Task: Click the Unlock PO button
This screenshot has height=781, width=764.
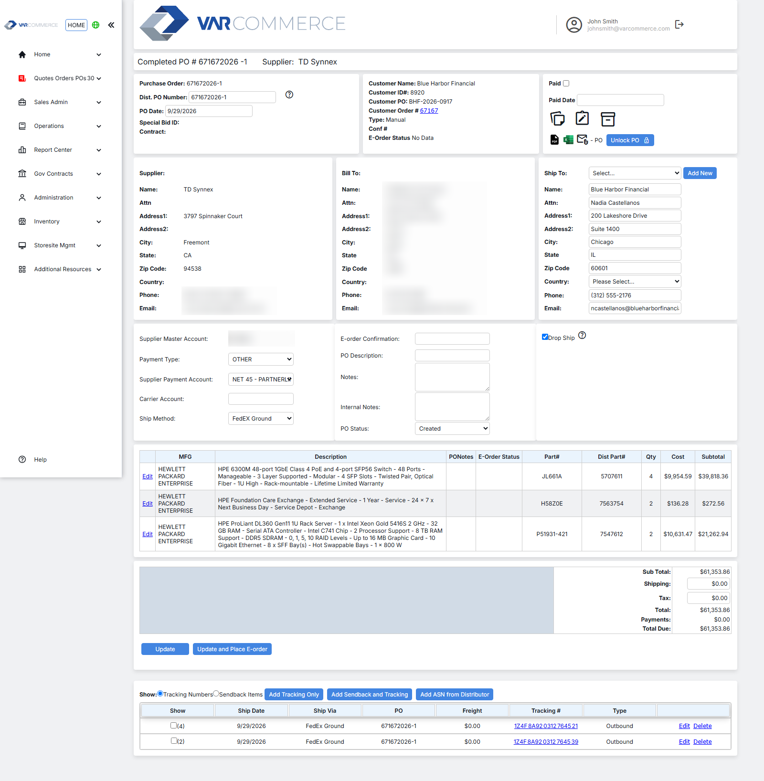Action: pos(630,140)
